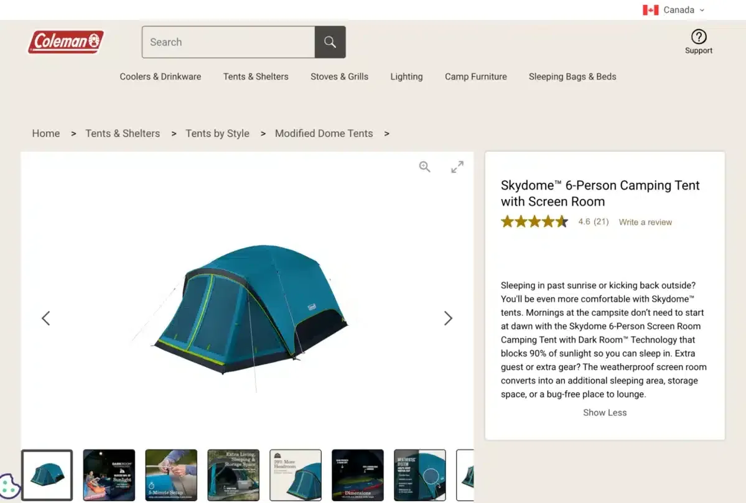The width and height of the screenshot is (746, 503).
Task: Collapse the description with Show Less
Action: tap(604, 412)
